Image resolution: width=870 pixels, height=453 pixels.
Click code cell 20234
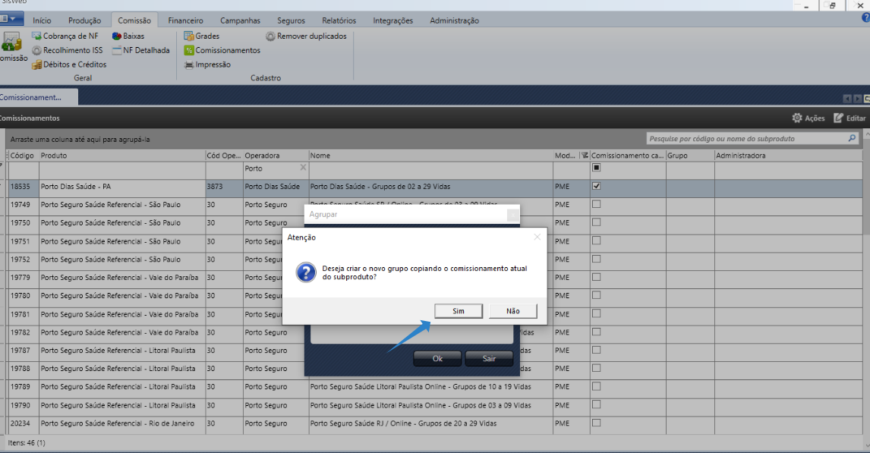(x=24, y=423)
